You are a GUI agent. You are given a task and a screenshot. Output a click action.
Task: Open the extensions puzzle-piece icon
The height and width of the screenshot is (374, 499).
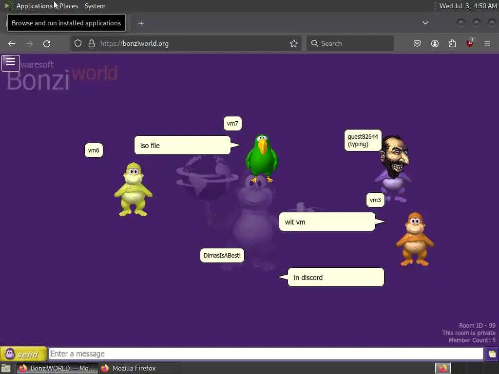[452, 43]
